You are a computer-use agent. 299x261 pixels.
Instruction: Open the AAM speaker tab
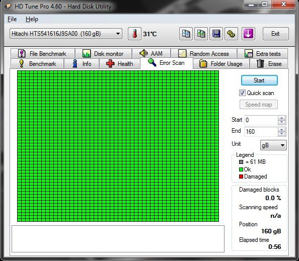pos(151,53)
